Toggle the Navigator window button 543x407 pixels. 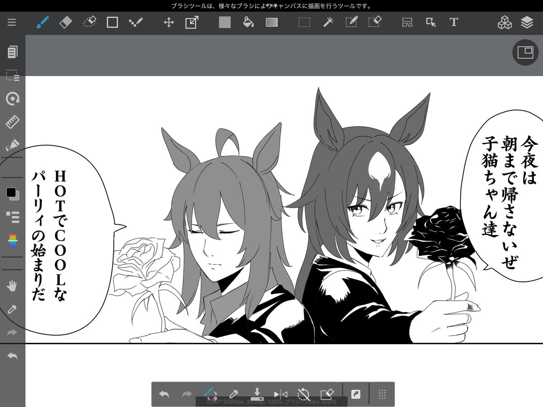[525, 52]
